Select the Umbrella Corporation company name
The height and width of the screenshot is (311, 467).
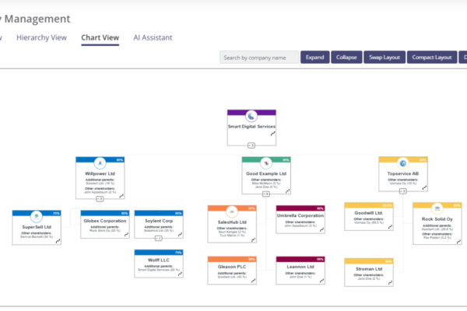coord(300,215)
